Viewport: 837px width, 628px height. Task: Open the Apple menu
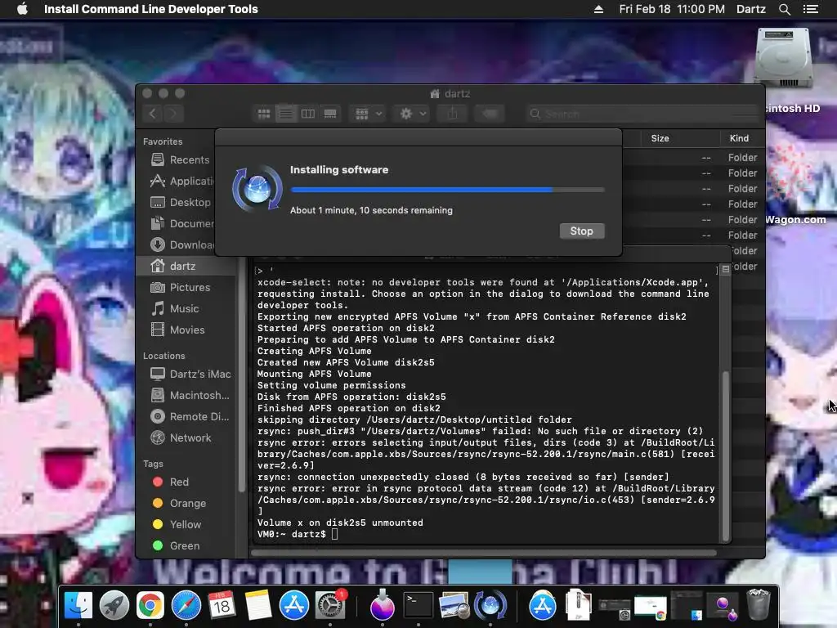[22, 9]
